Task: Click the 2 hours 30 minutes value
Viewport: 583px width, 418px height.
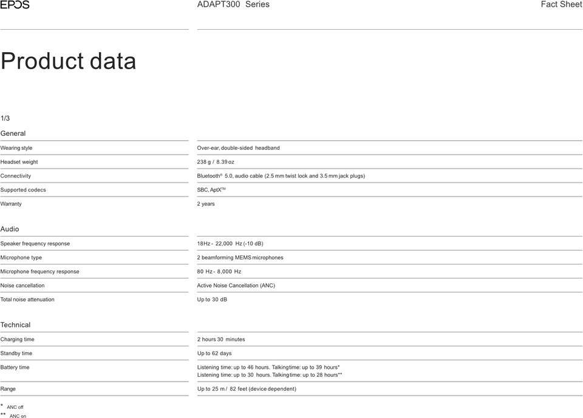Action: [x=221, y=340]
